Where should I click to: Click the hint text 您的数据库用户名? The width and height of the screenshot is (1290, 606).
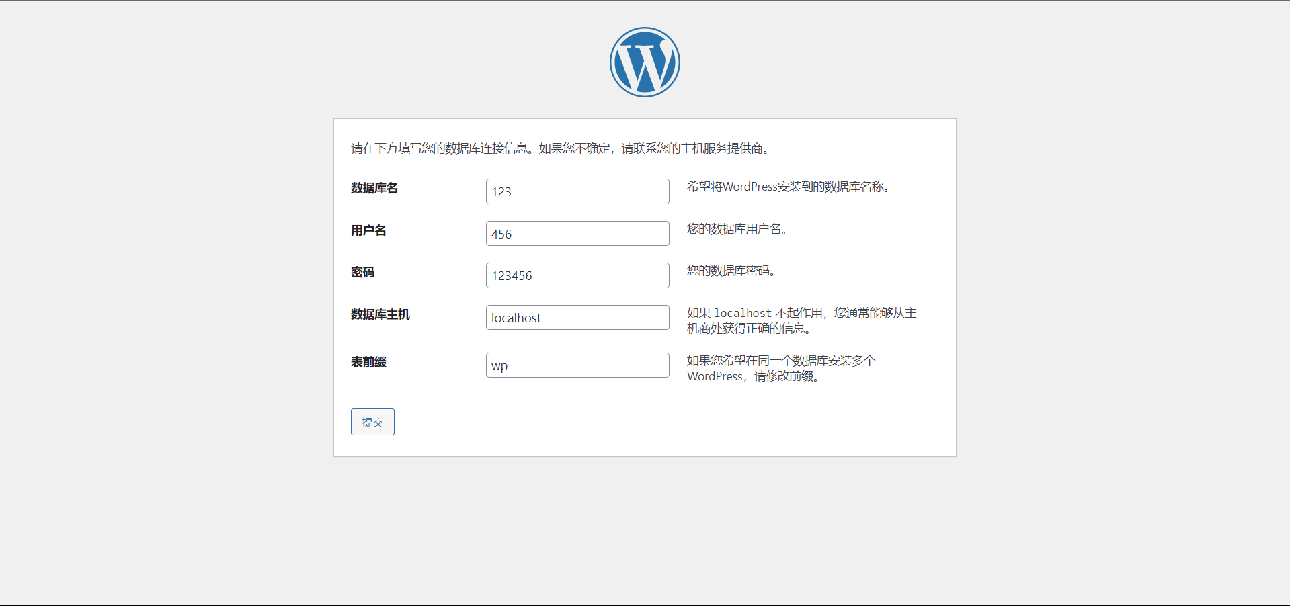737,229
